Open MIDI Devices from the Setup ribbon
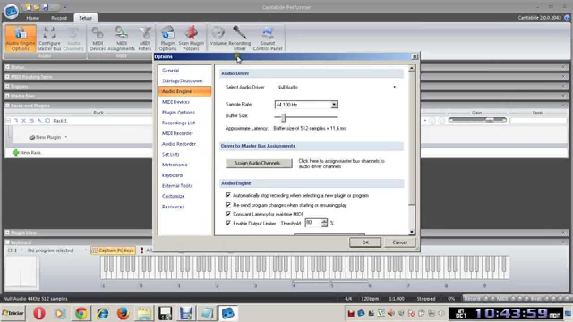 click(x=98, y=38)
